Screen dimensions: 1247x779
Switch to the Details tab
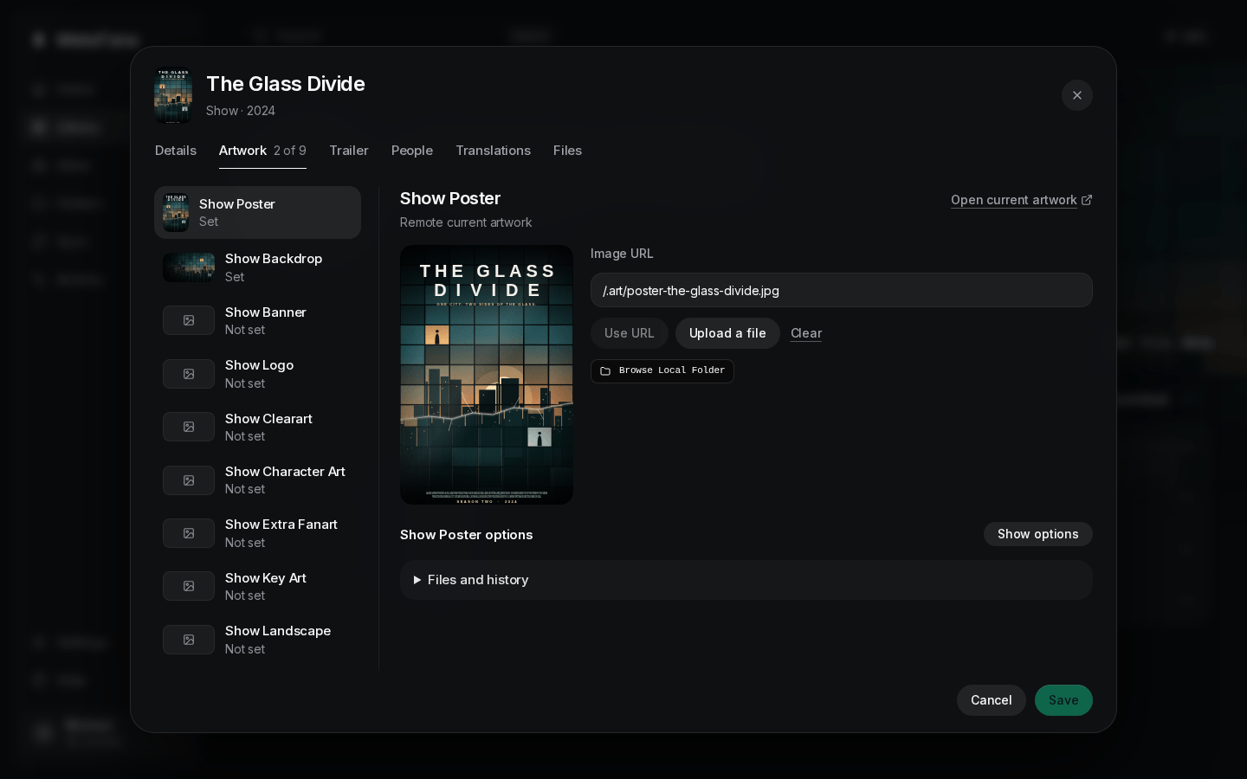[x=176, y=151]
